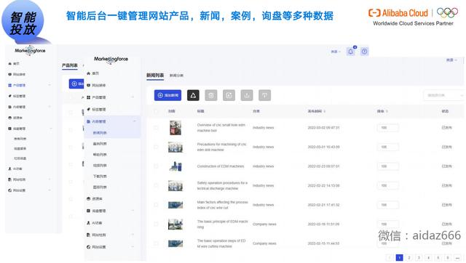
Task: Go to page 3 in pagination
Action: point(419,258)
